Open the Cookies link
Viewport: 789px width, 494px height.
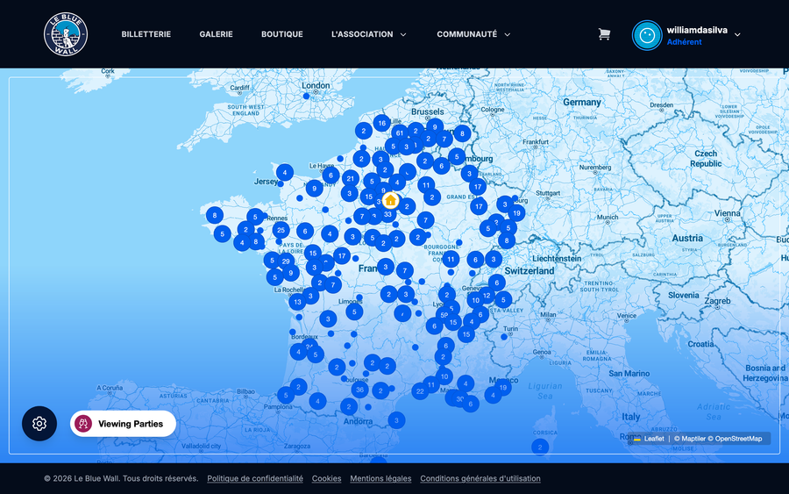[327, 478]
